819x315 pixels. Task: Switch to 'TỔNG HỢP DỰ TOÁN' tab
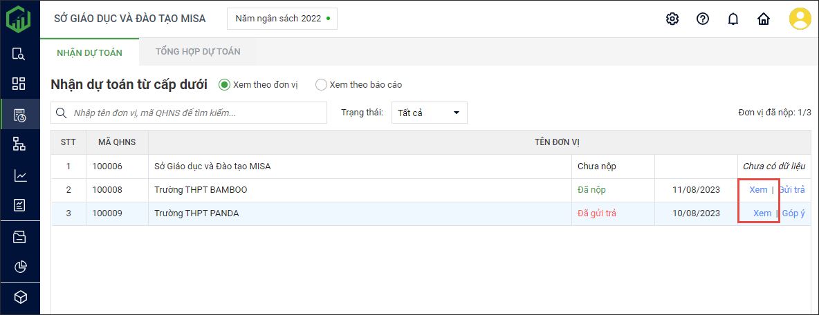[x=198, y=52]
